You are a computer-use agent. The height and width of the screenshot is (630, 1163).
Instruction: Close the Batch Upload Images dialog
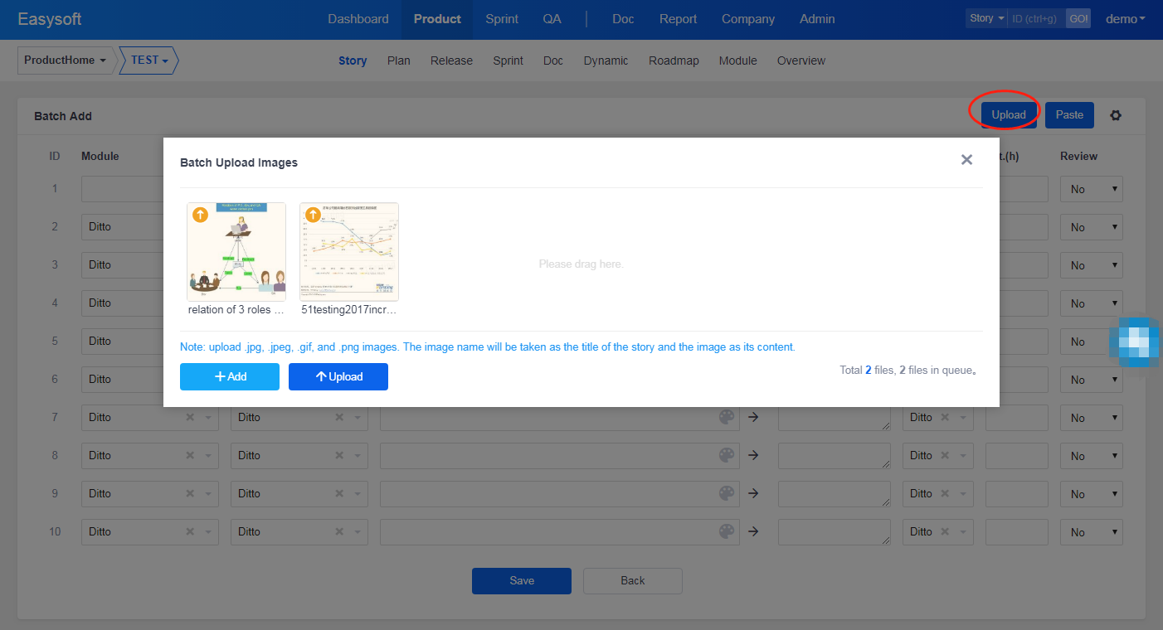tap(966, 160)
